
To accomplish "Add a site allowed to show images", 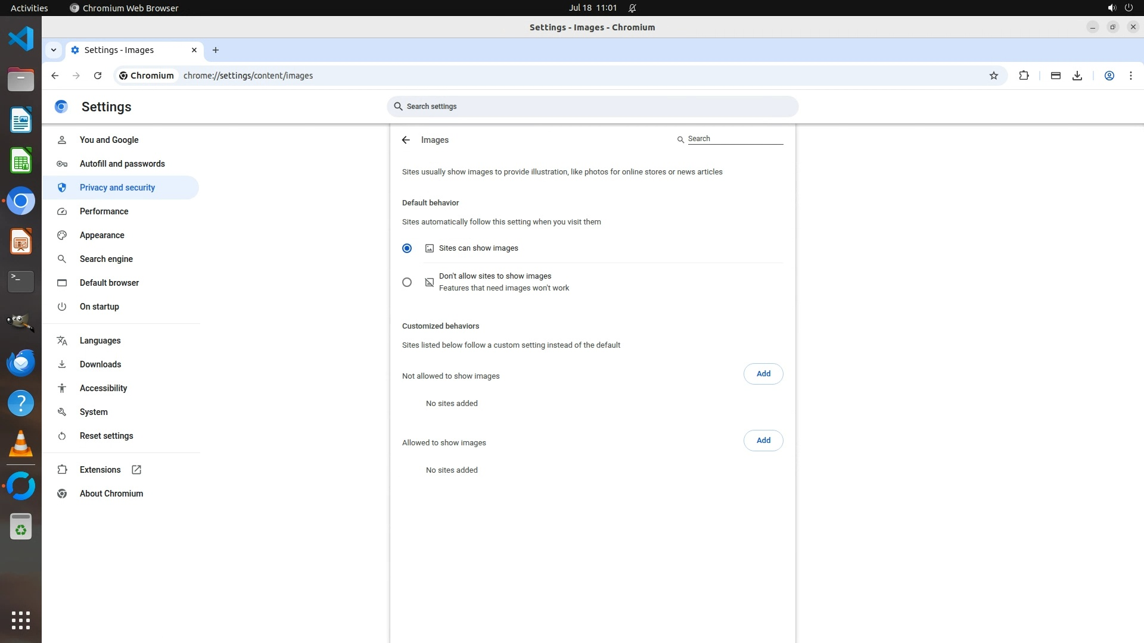I will click(763, 441).
